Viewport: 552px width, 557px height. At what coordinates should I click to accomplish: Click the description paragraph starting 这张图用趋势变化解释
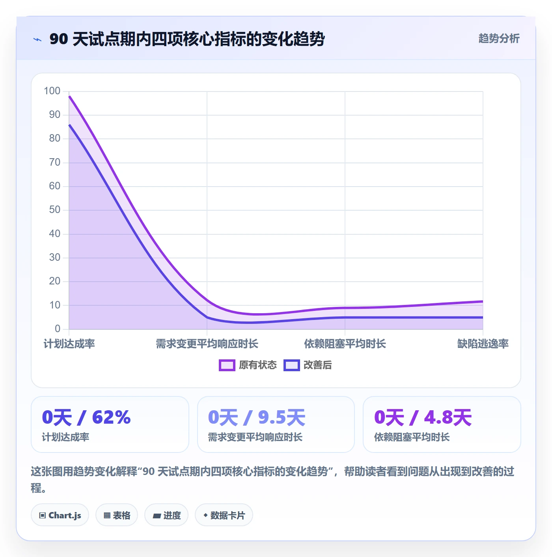pos(273,480)
